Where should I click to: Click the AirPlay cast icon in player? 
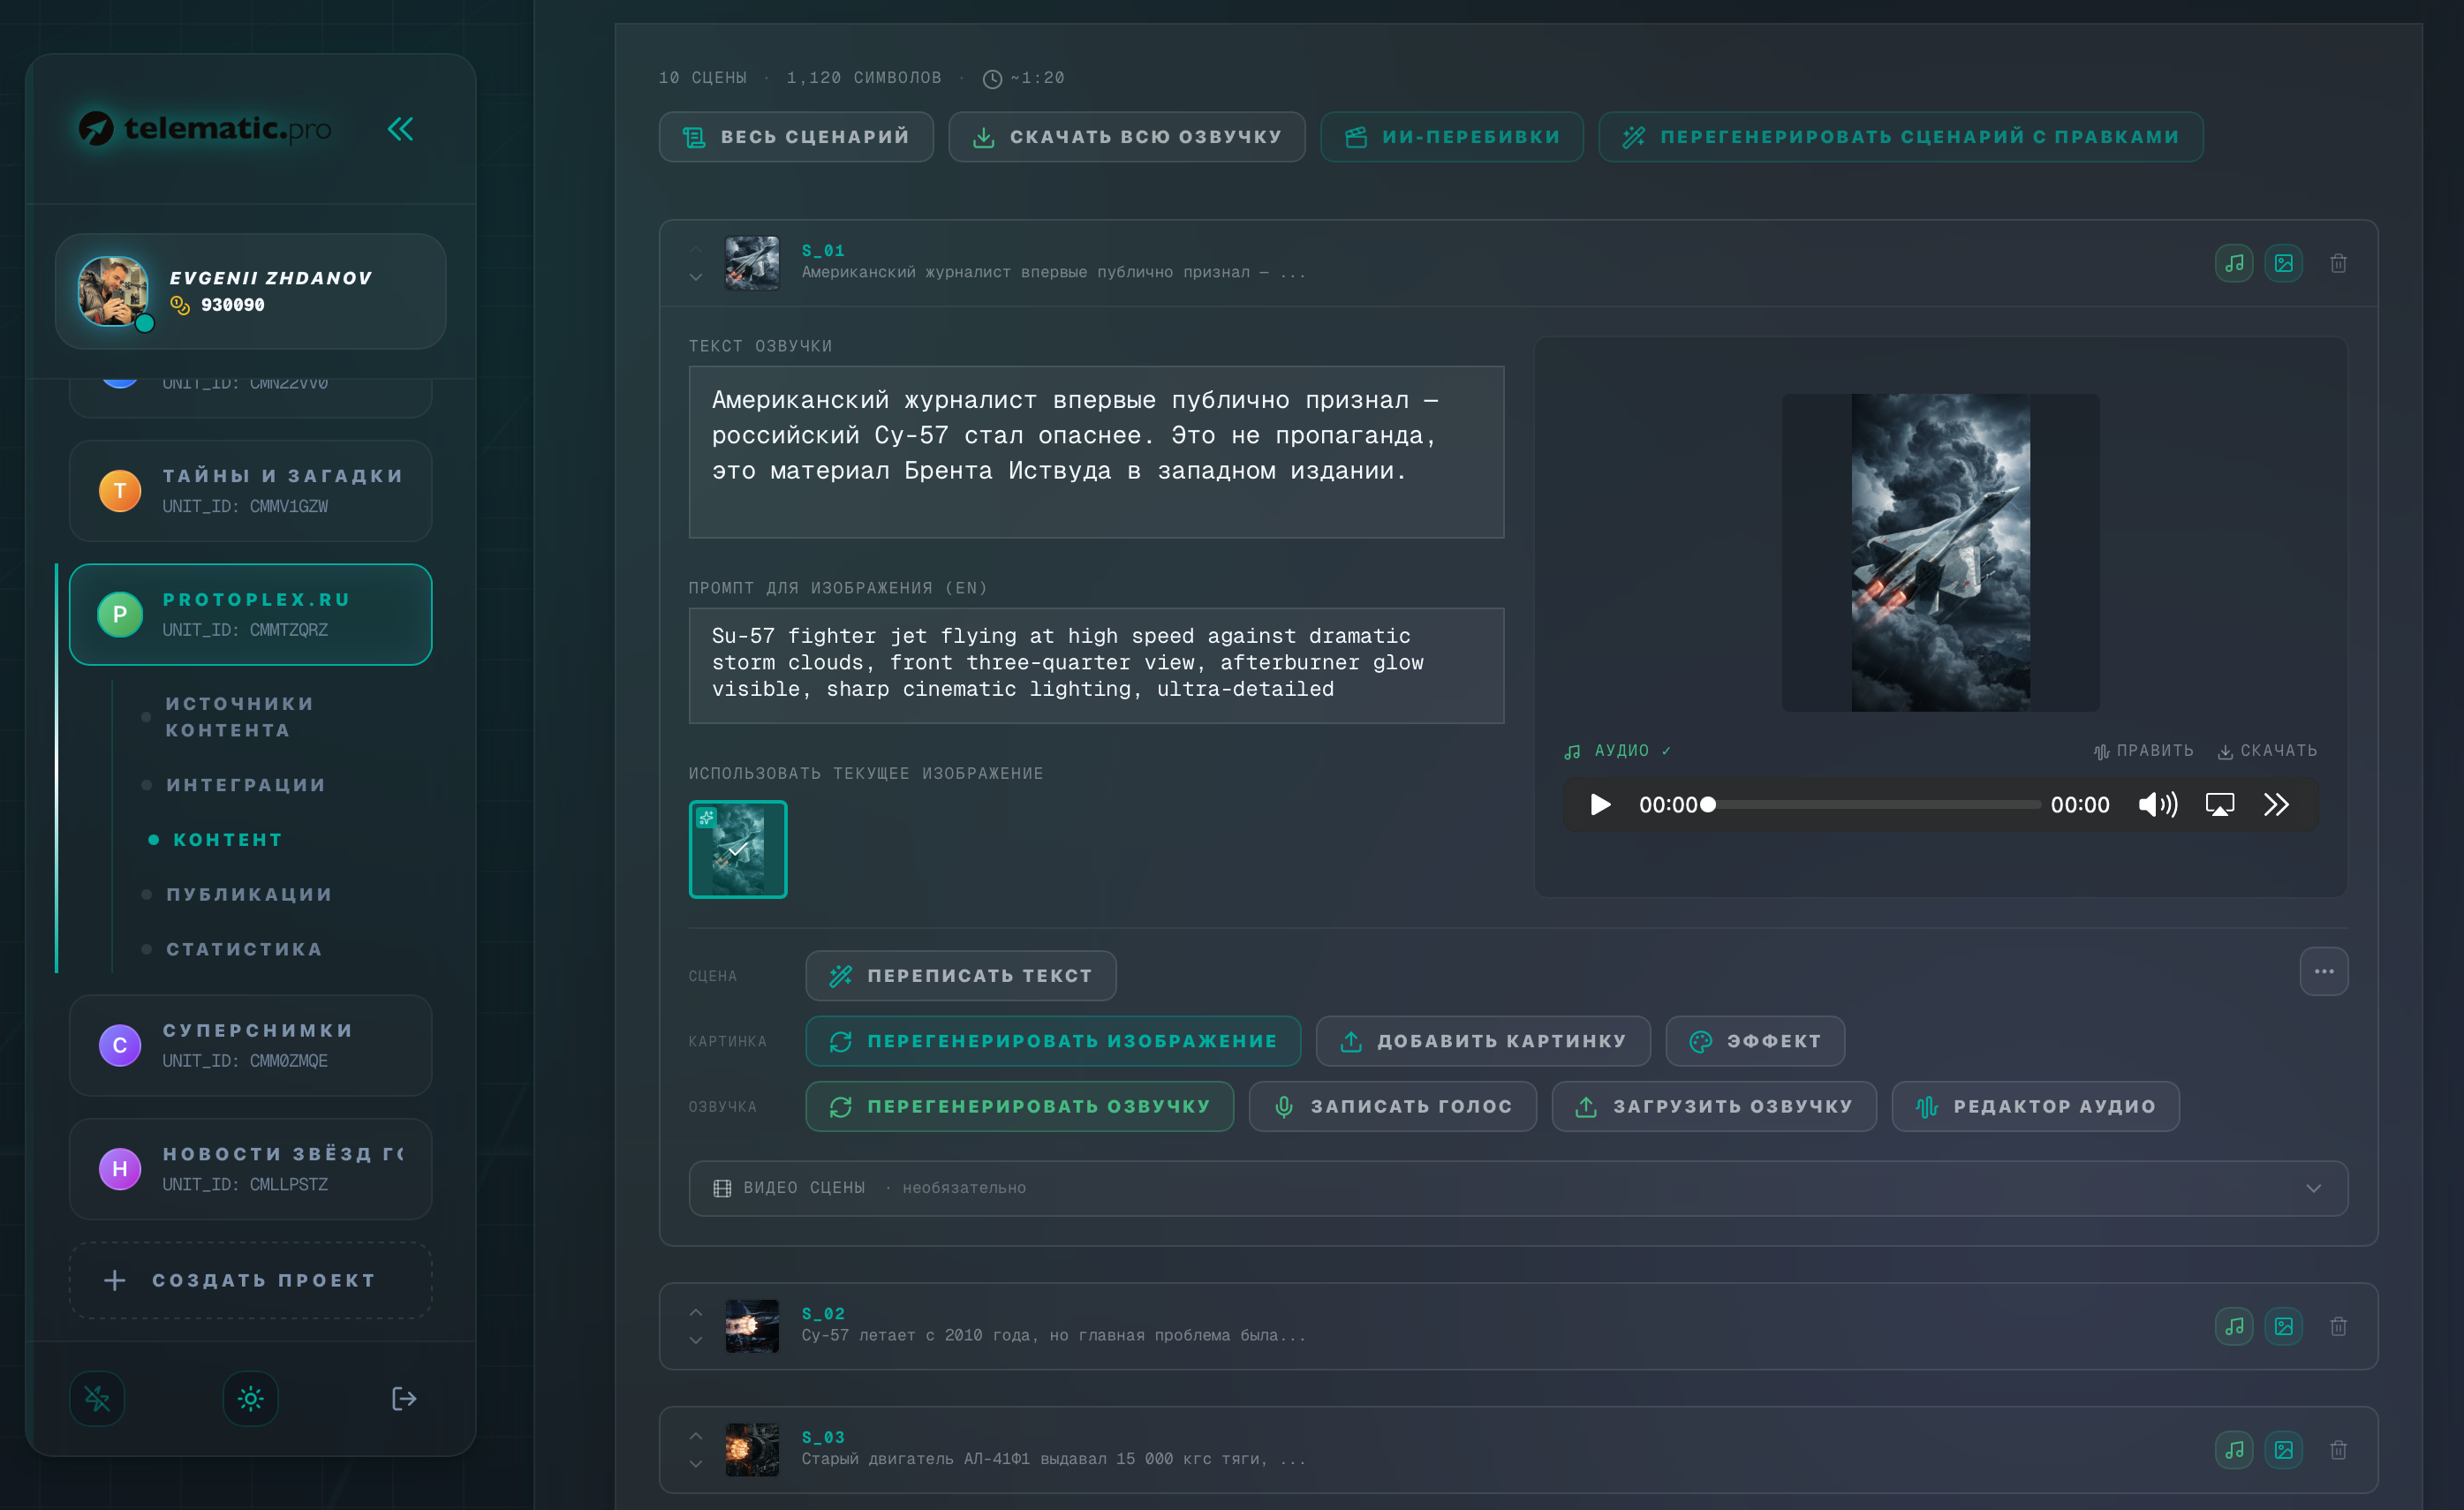point(2219,804)
